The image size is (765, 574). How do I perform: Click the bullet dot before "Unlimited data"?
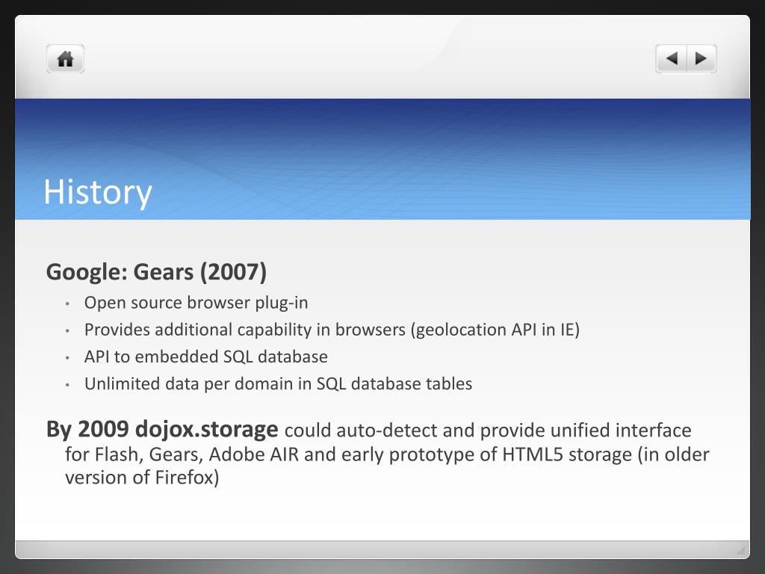tap(67, 385)
